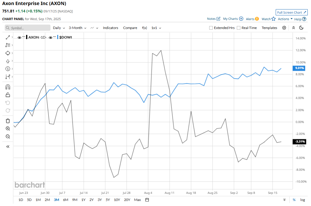Viewport: 311px width, 206px height.
Task: Expand the bottom panel double chevron
Action: (284, 200)
